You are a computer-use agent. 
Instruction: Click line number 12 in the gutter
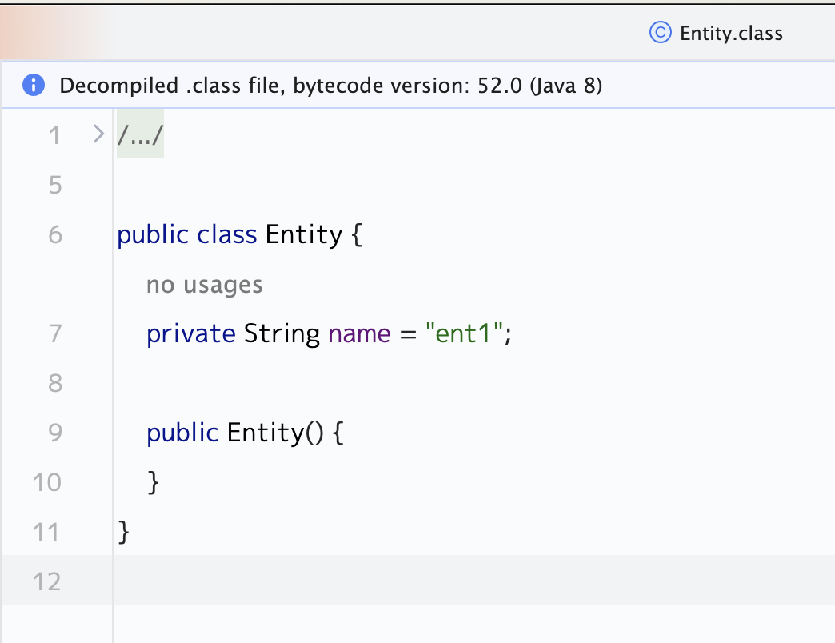pyautogui.click(x=47, y=581)
